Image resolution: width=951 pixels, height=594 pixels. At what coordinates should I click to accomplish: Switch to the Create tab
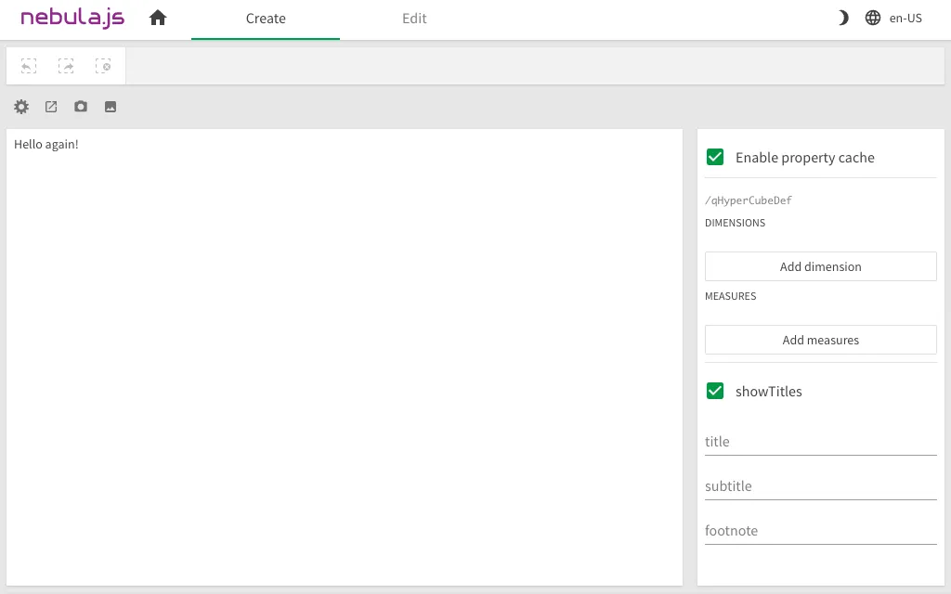click(266, 19)
